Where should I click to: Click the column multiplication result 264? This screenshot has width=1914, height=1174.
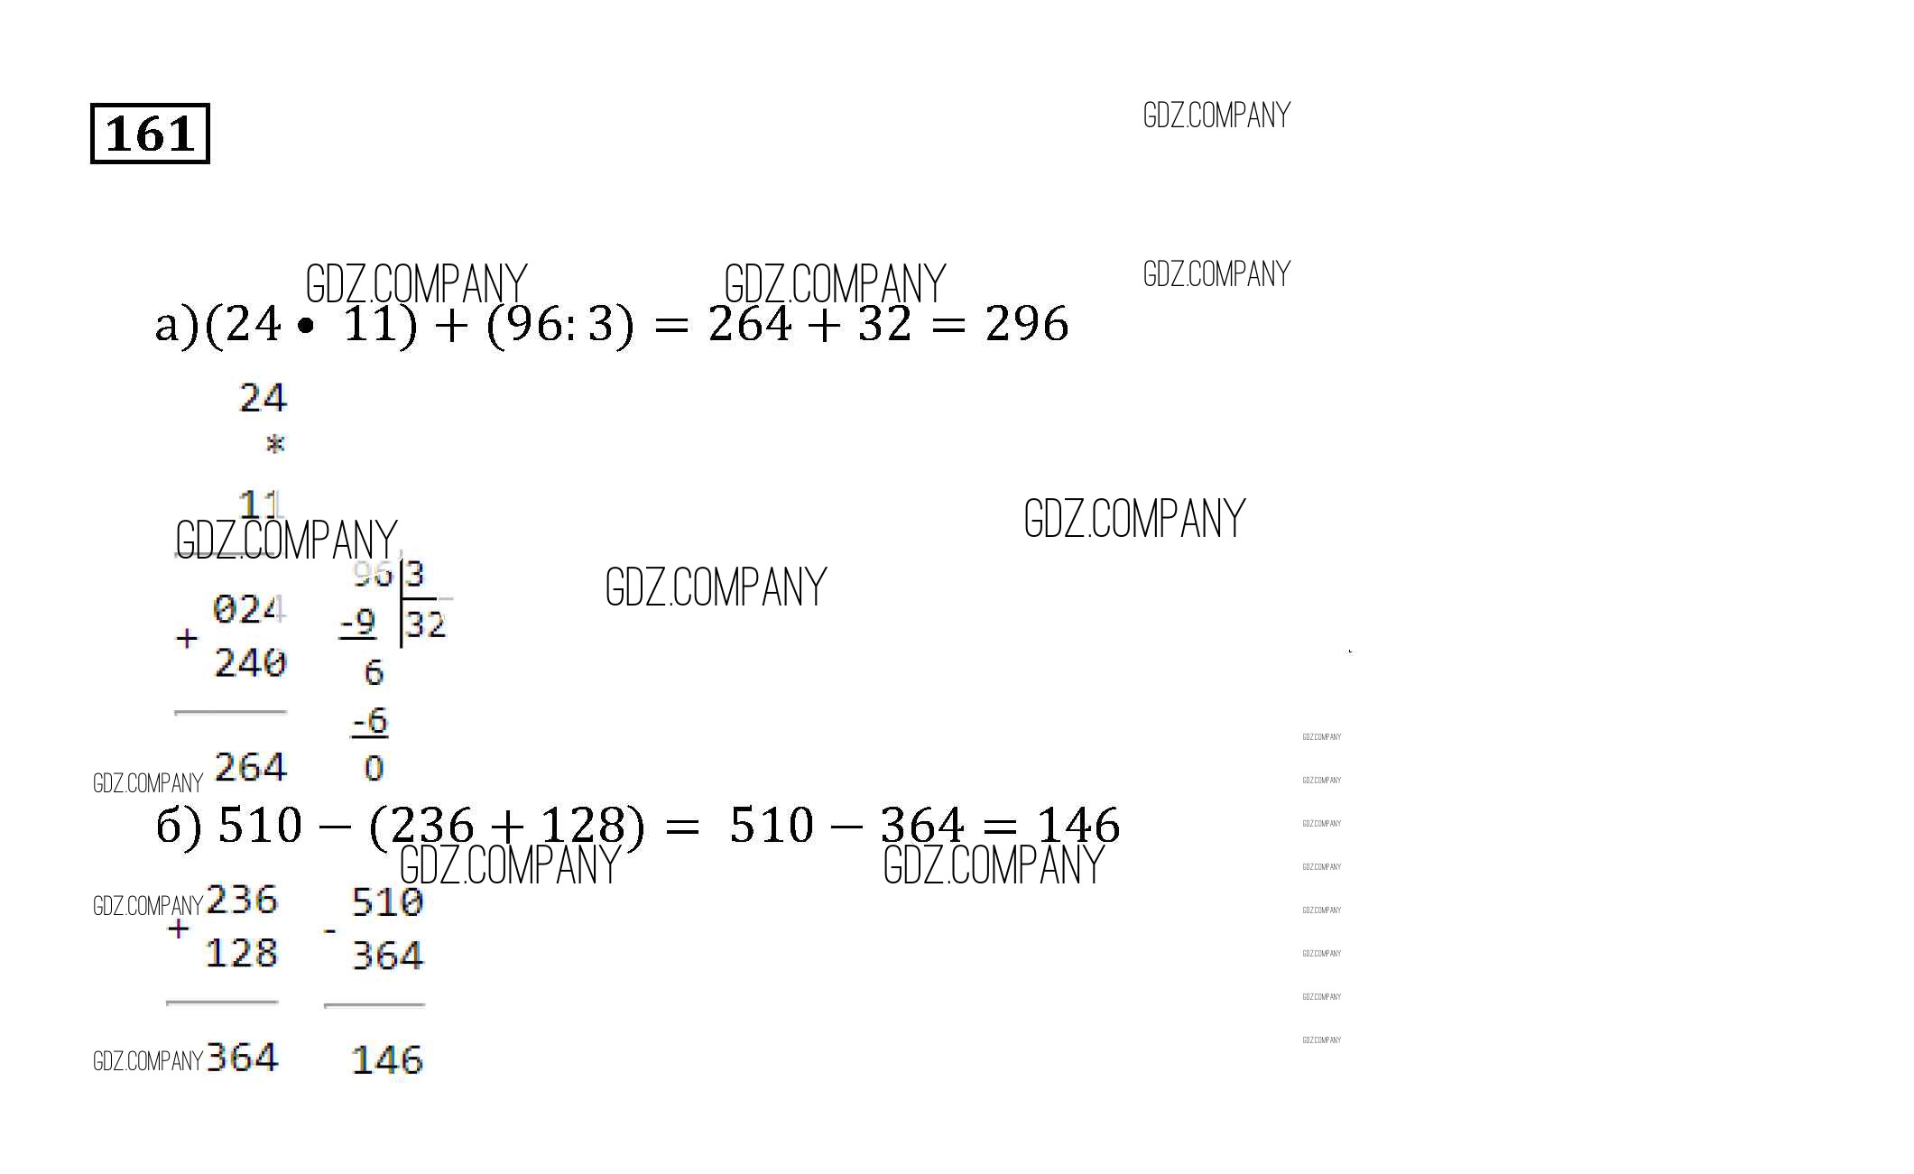pyautogui.click(x=251, y=768)
